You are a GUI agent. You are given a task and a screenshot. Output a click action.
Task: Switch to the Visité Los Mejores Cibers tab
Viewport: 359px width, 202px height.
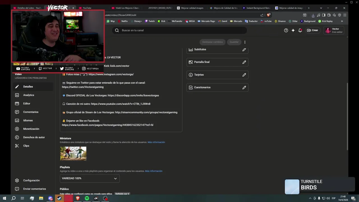[x=125, y=8]
